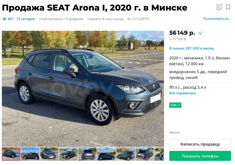235x165 pixels.
Task: Open the main SEAT Arona photo
Action: [x=83, y=89]
